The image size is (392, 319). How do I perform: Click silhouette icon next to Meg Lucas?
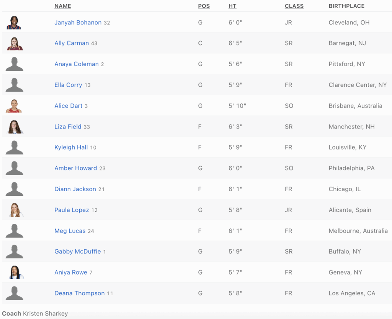coord(15,231)
